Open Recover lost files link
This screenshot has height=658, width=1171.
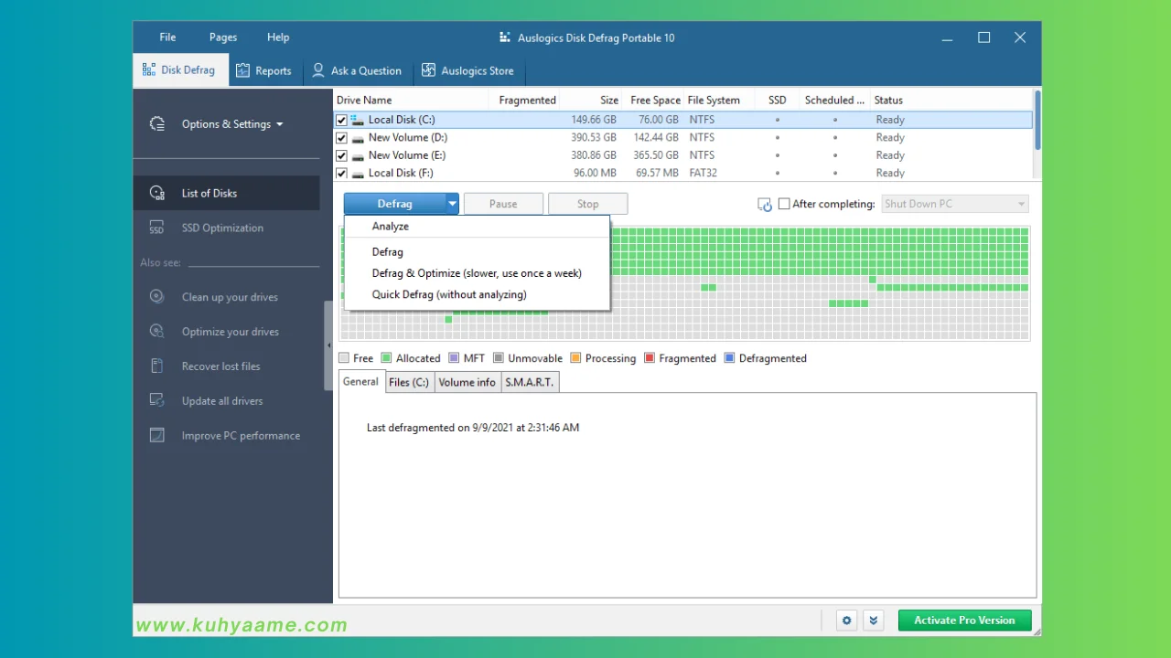[220, 366]
